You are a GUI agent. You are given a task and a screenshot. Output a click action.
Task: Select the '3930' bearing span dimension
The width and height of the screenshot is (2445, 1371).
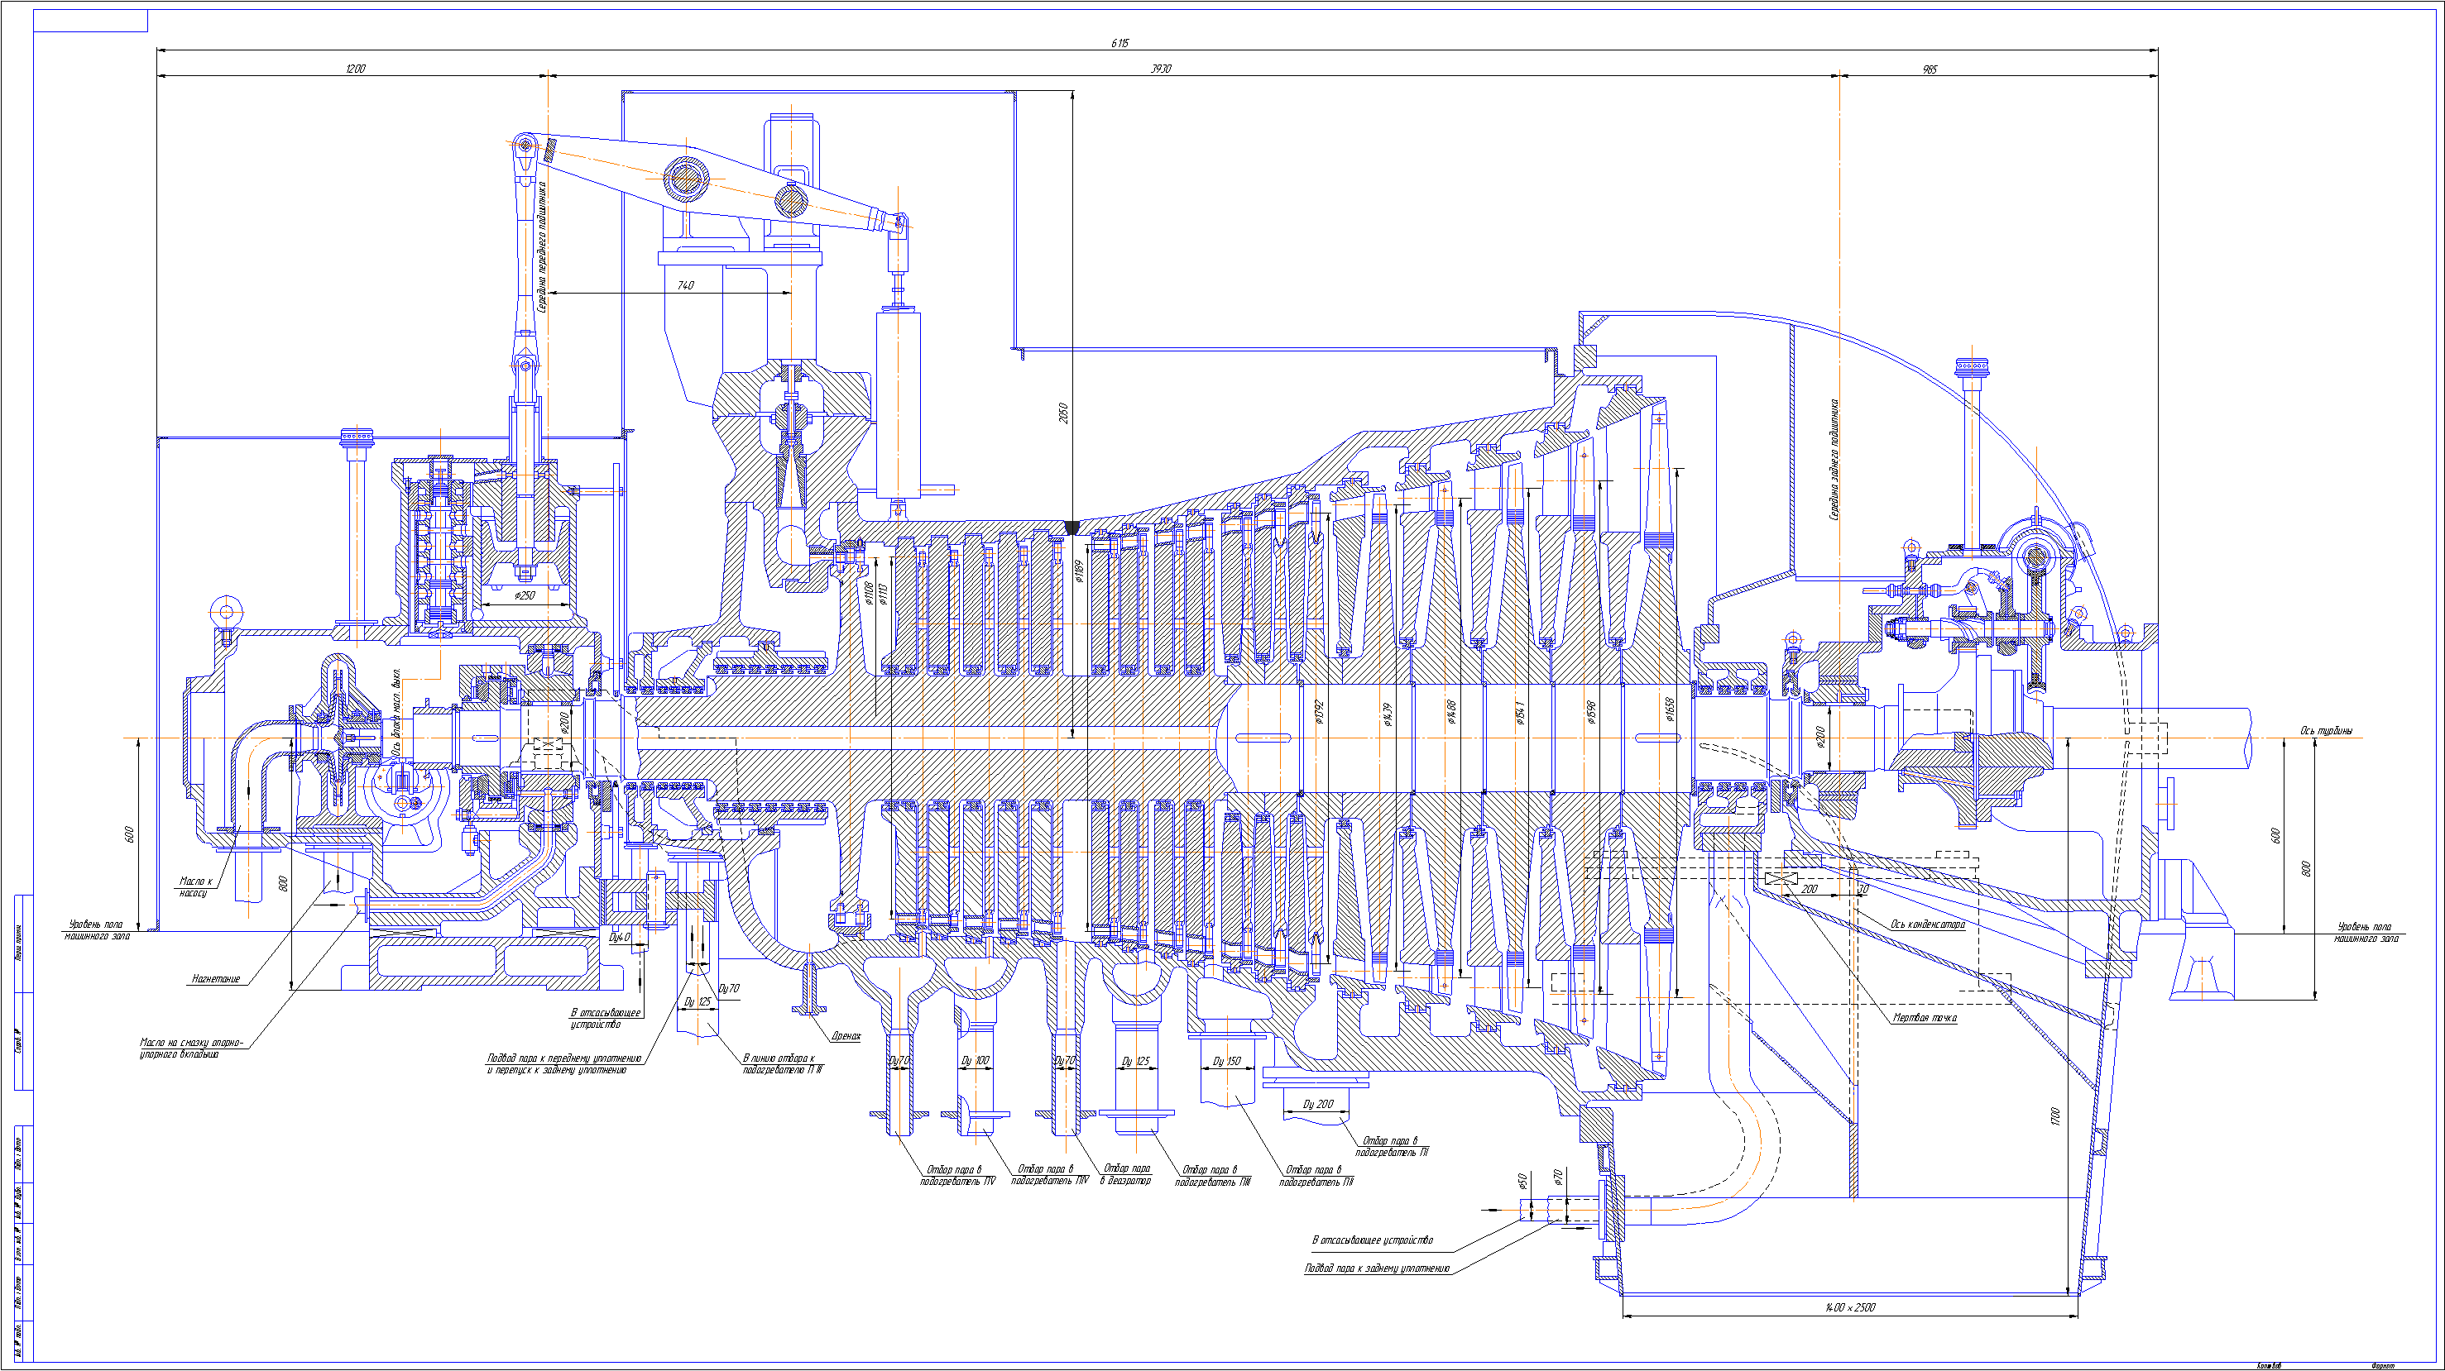coord(1161,69)
